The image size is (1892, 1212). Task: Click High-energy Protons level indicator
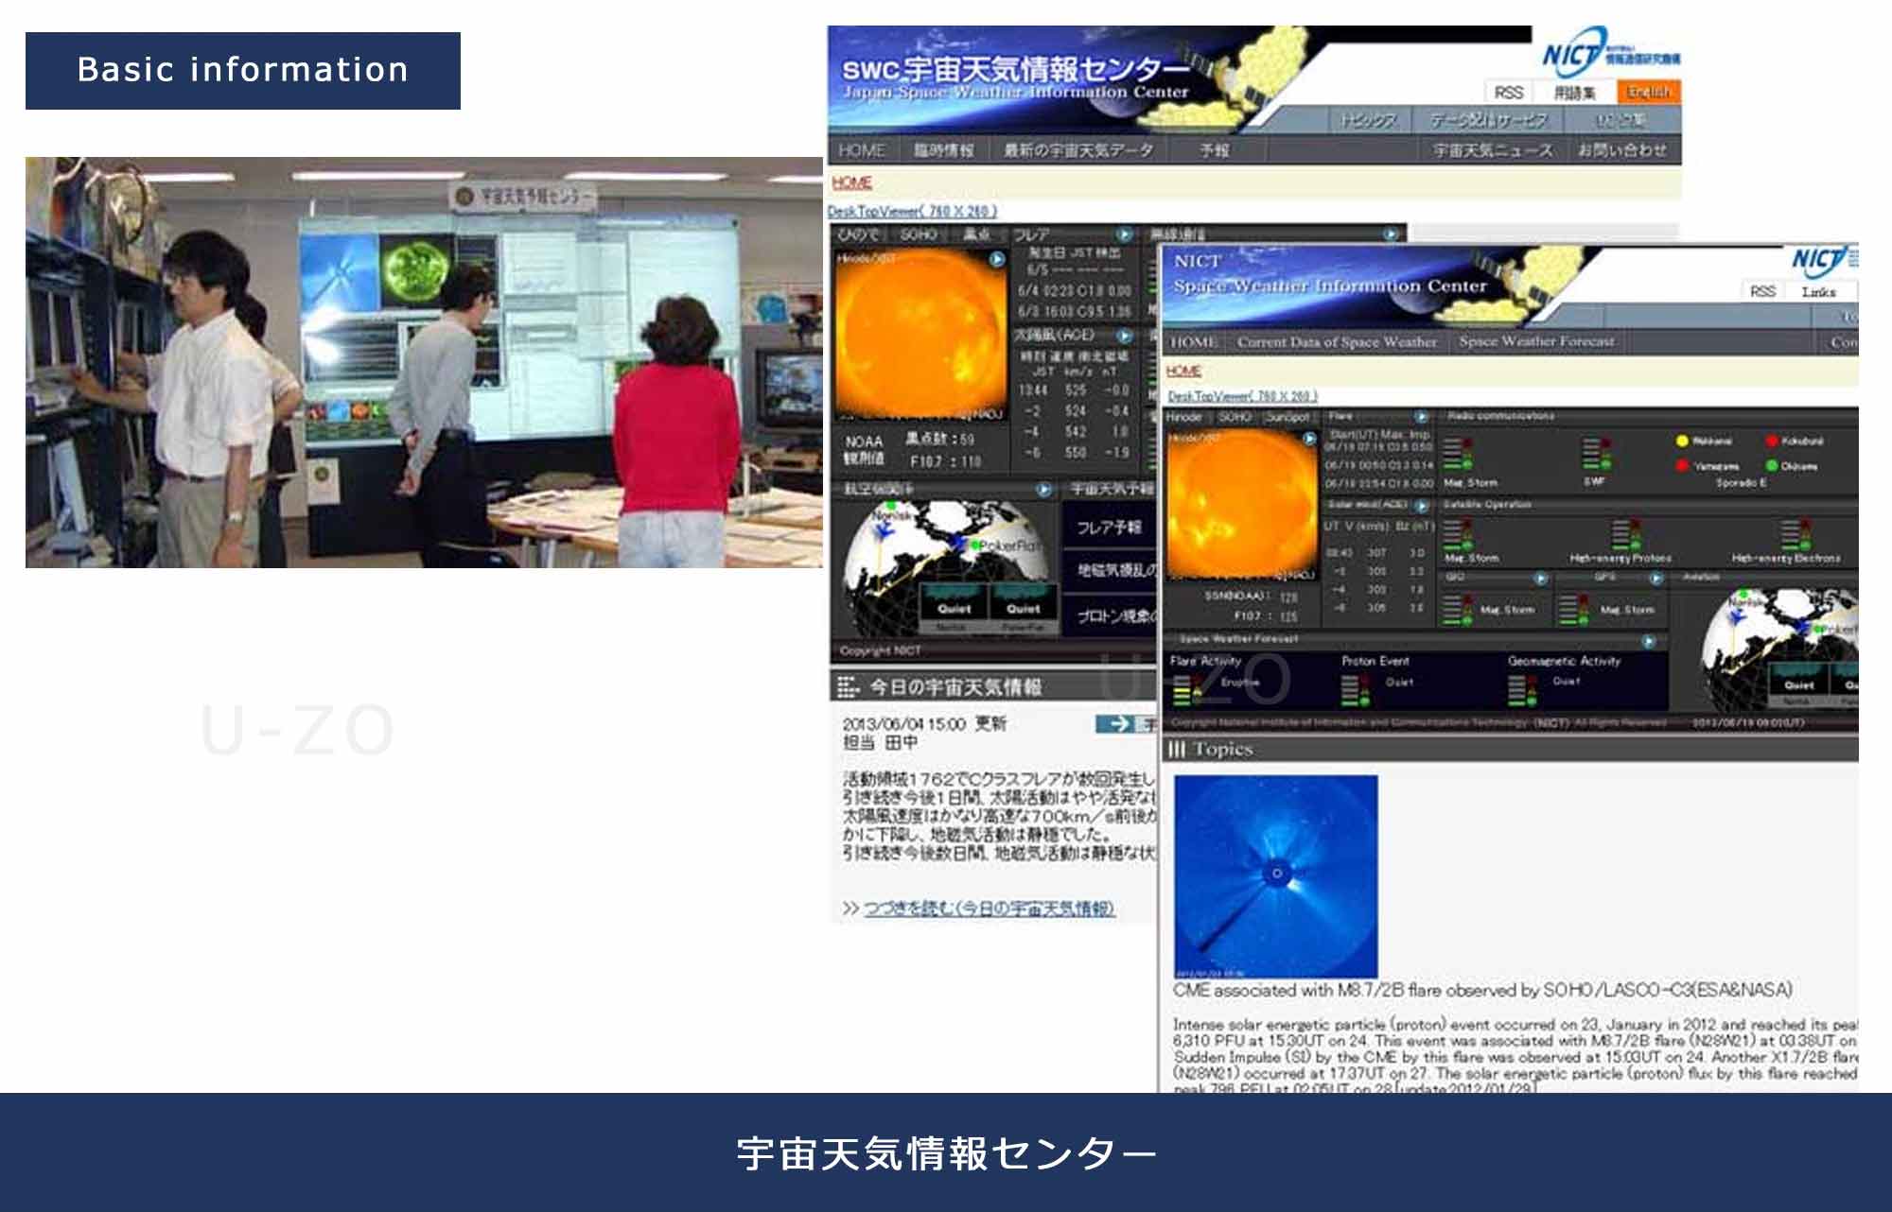pyautogui.click(x=1625, y=534)
